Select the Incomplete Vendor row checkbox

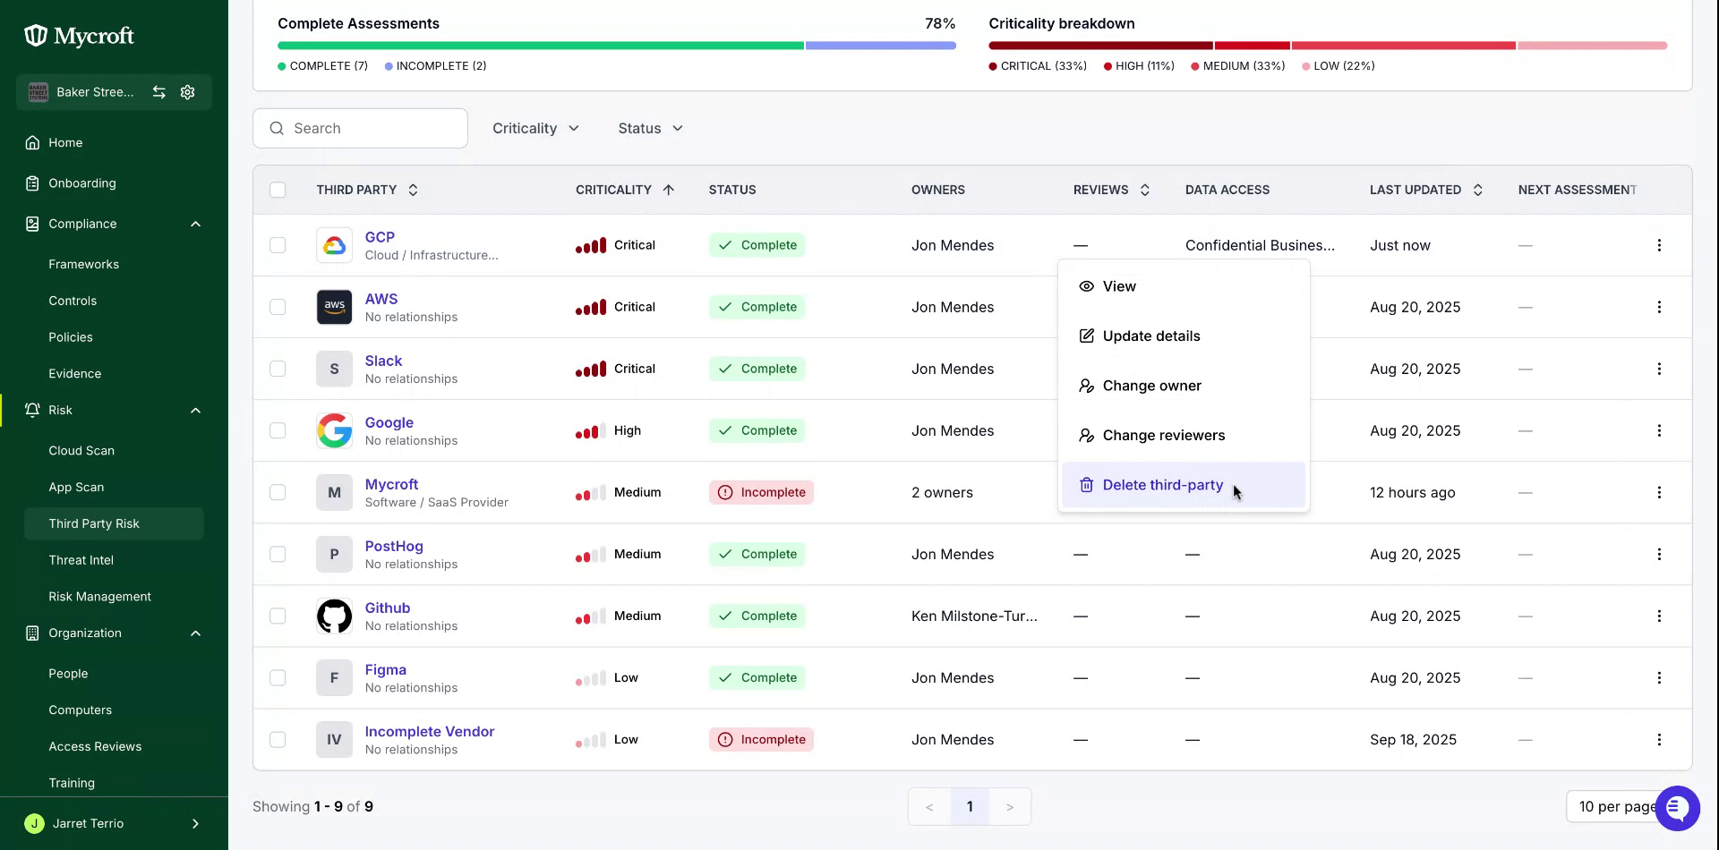[x=278, y=739]
